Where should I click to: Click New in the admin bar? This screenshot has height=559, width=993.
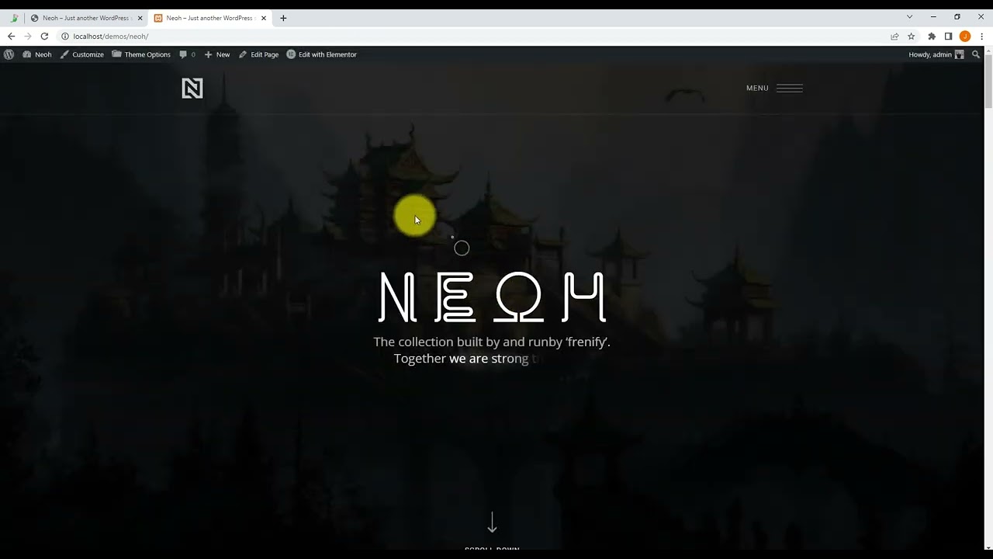point(217,54)
